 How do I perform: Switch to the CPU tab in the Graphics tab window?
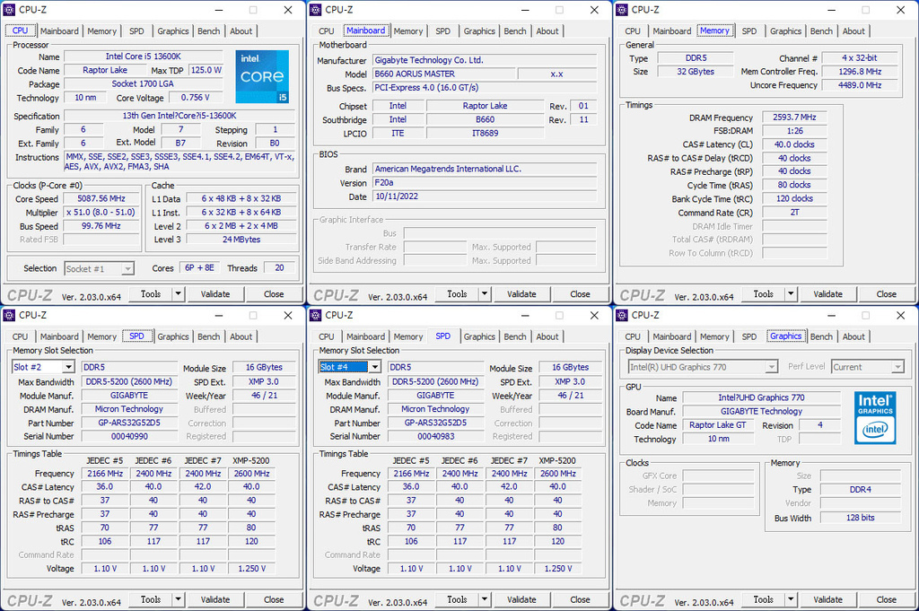[x=633, y=336]
